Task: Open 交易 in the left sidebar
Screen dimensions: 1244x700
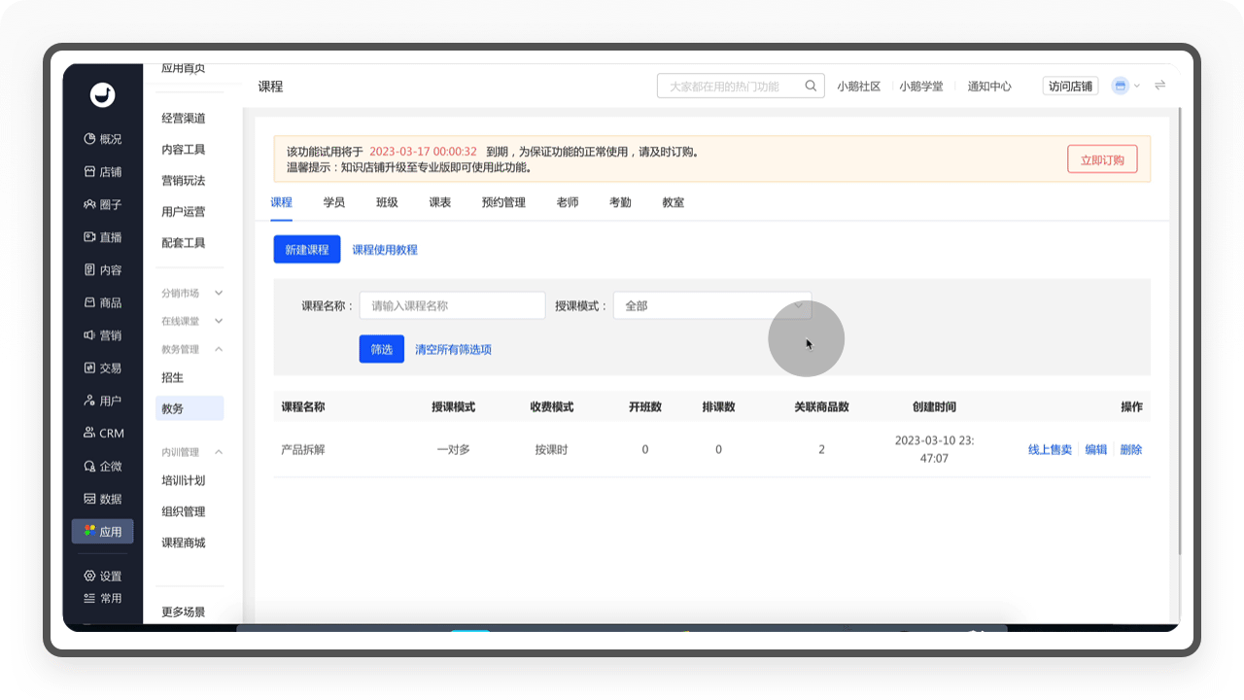Action: click(102, 368)
